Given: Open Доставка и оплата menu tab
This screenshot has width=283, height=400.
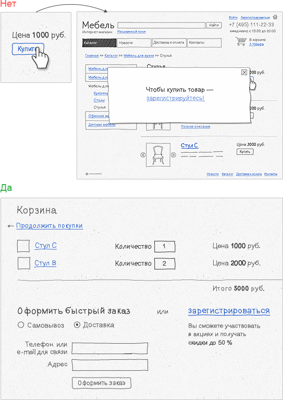Looking at the screenshot, I should coord(169,43).
